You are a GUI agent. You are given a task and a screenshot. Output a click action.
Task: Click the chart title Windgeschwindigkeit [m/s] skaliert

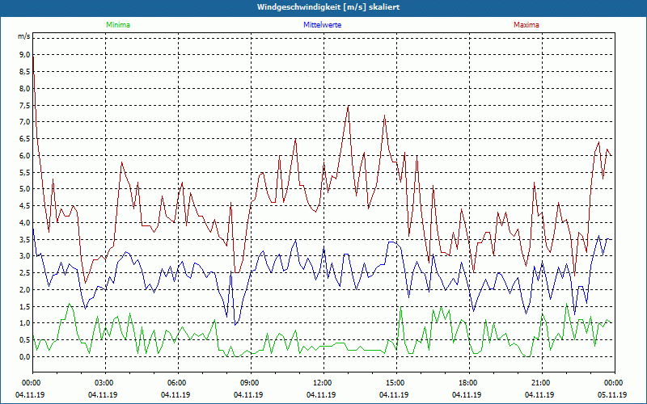[328, 7]
